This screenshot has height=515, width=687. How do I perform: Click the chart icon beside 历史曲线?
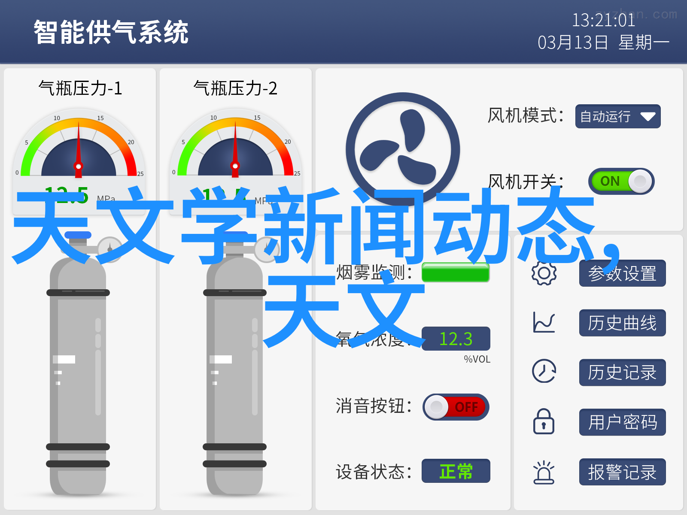pos(544,322)
